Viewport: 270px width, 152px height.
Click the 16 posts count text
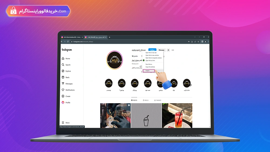[x=135, y=56]
